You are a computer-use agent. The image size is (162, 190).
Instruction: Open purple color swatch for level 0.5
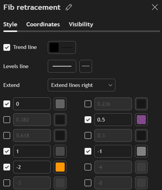tap(141, 120)
